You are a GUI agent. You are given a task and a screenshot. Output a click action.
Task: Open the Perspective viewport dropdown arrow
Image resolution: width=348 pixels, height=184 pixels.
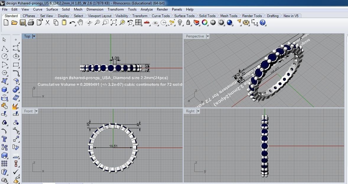pos(208,36)
